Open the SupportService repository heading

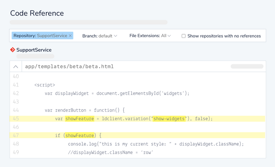(x=34, y=50)
